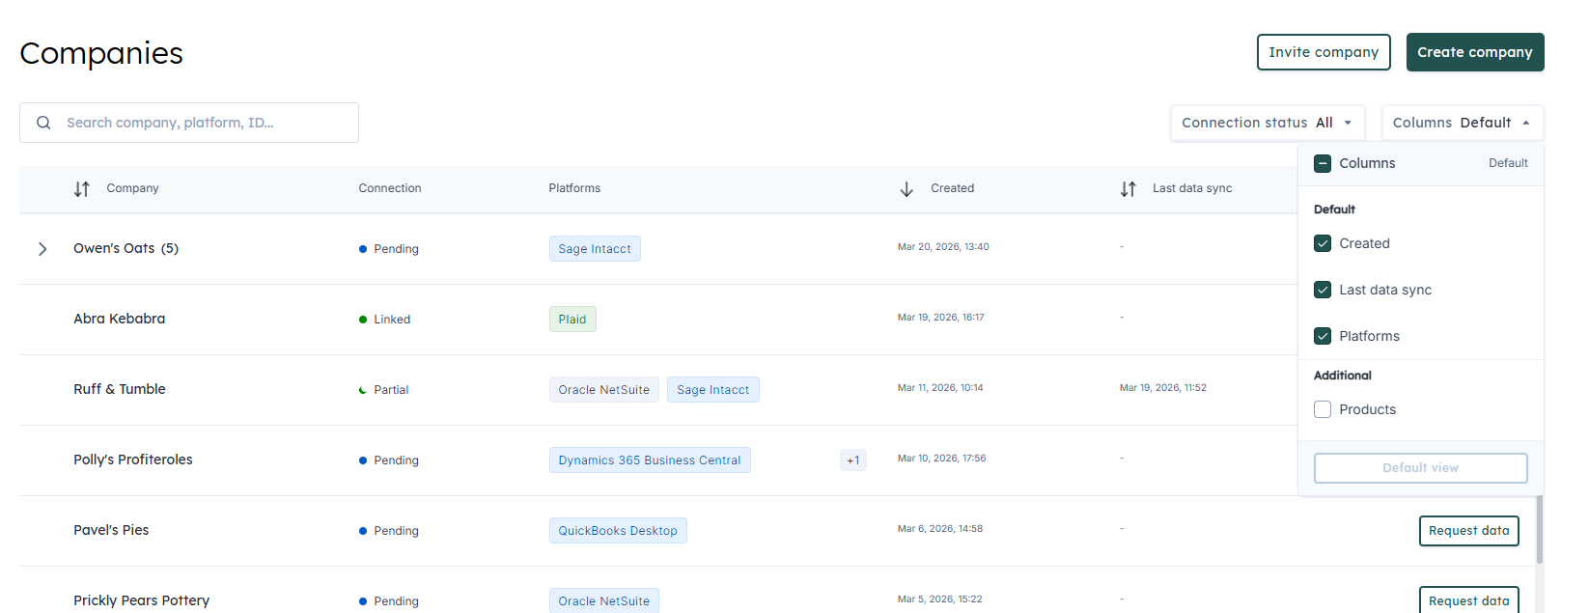Click the Mar 19, 2026, 16:17 created date
The width and height of the screenshot is (1589, 613).
[x=941, y=318]
